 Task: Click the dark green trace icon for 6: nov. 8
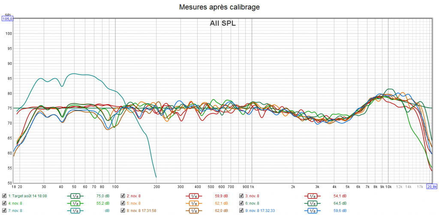[x=312, y=203]
